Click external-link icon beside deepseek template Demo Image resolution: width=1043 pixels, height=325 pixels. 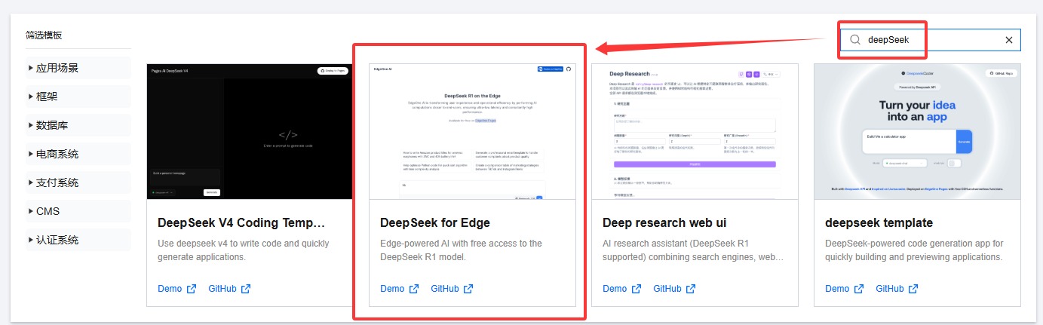click(858, 289)
